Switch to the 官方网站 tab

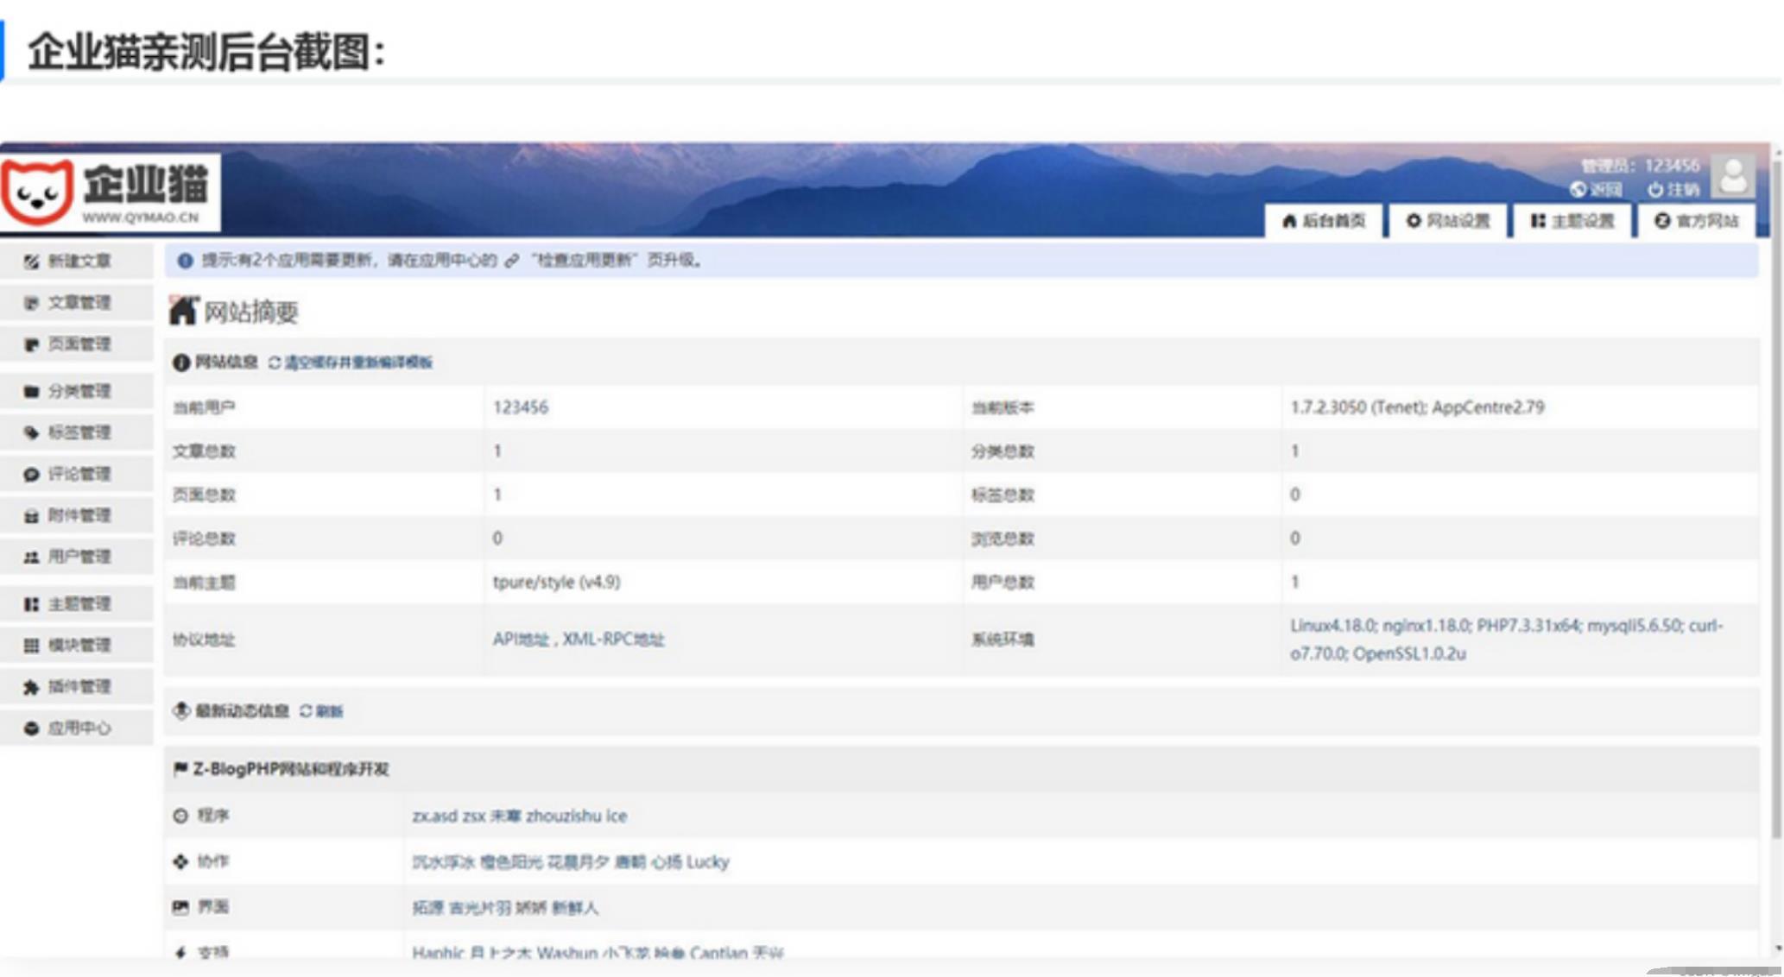[1697, 221]
